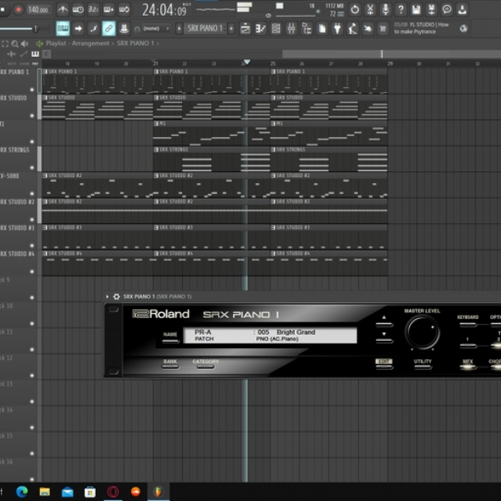Open the help question mark icon
Viewport: 501px width, 501px height.
(x=401, y=9)
